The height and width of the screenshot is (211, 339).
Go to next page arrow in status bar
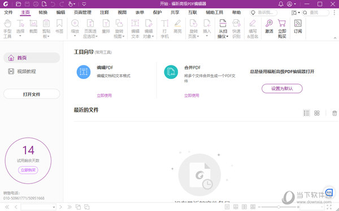(61, 207)
